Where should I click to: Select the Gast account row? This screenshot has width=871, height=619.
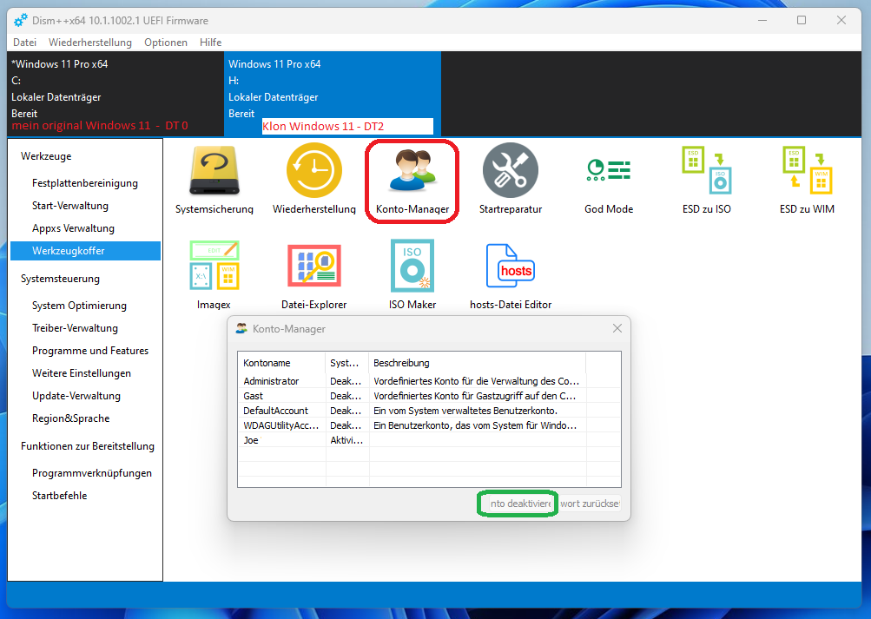tap(429, 396)
